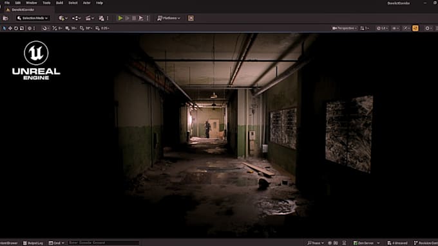Open the Platforms dropdown

tap(169, 18)
